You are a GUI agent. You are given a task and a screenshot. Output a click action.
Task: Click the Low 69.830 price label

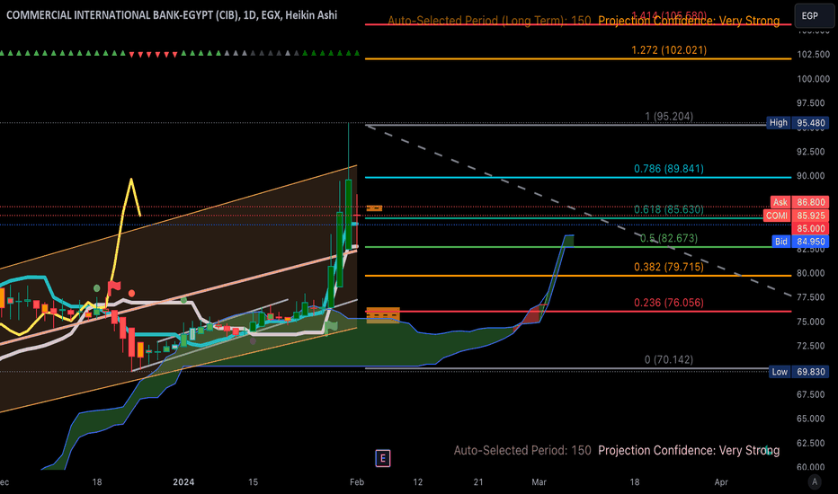(x=799, y=372)
